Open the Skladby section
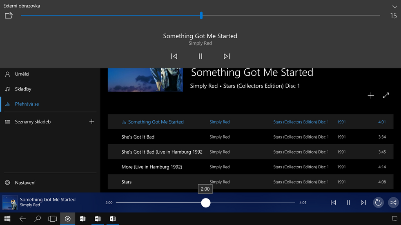401x225 pixels. click(50, 89)
